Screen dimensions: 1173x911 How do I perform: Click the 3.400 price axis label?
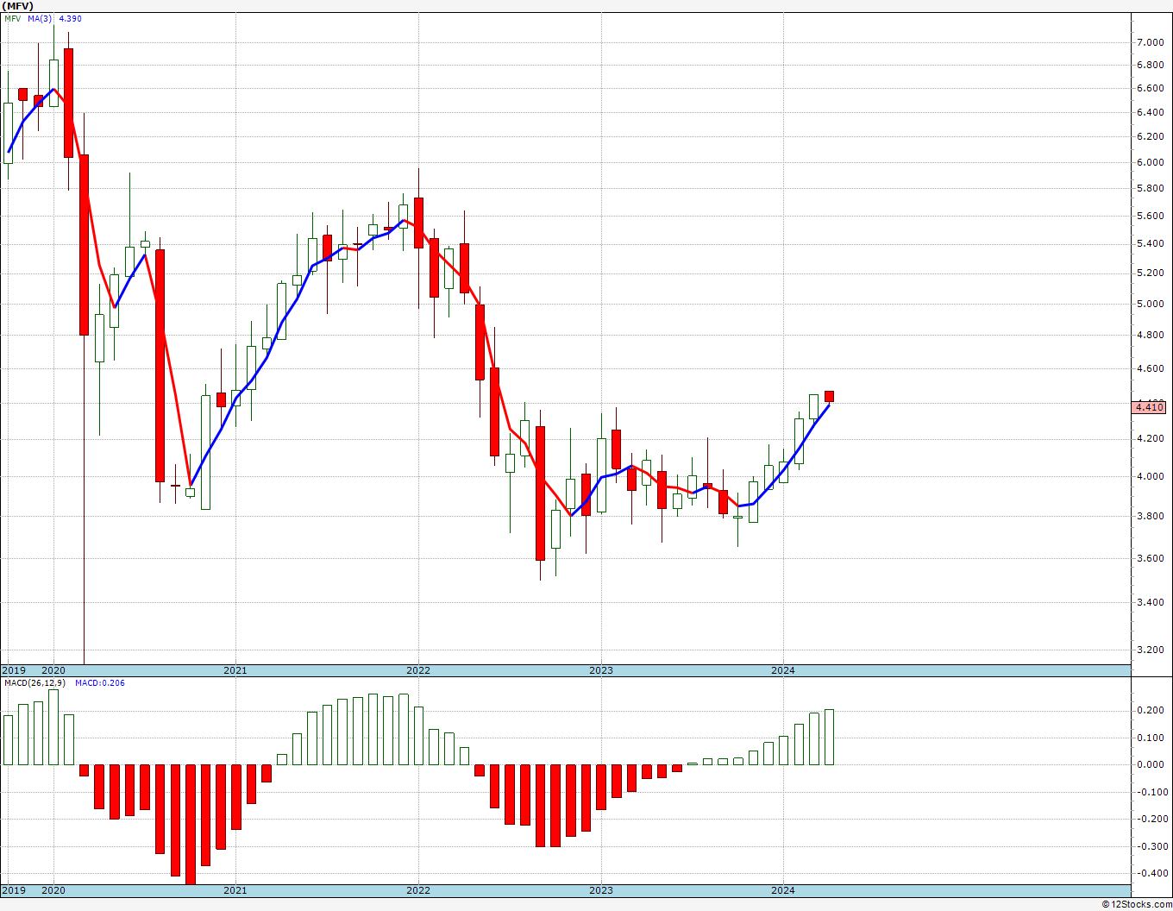tap(1149, 602)
